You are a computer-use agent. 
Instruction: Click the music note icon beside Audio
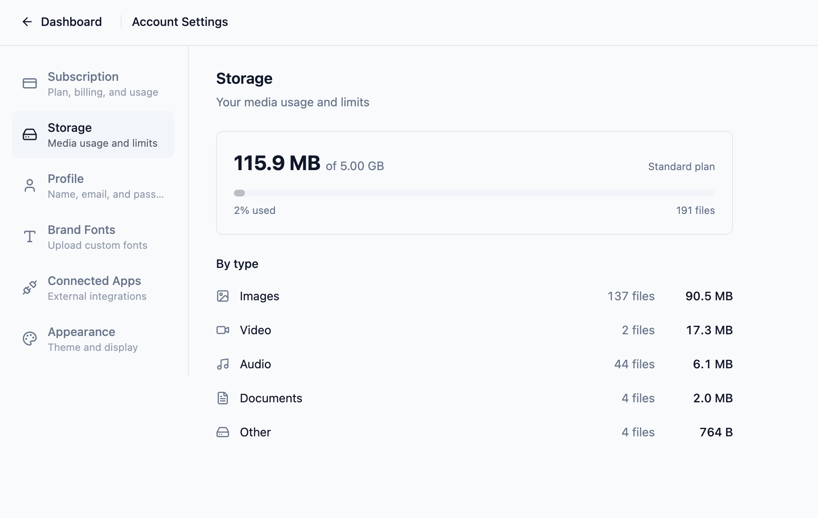tap(222, 364)
